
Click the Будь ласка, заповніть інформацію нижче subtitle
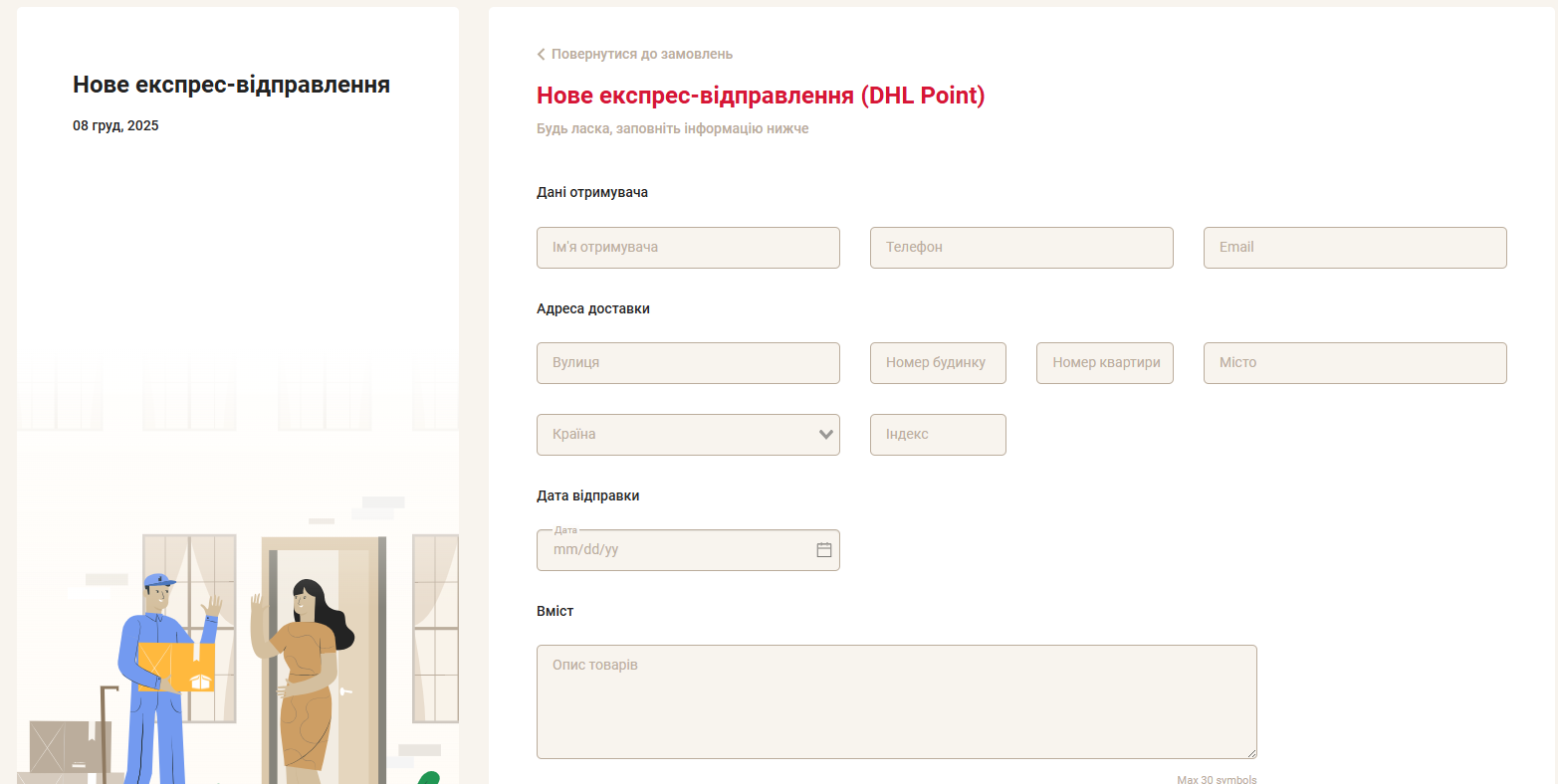pyautogui.click(x=673, y=129)
